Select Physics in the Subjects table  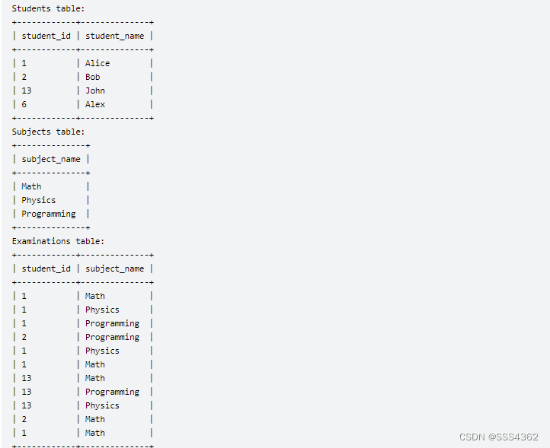coord(39,200)
